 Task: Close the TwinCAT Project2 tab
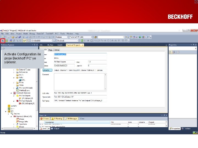coord(82,45)
